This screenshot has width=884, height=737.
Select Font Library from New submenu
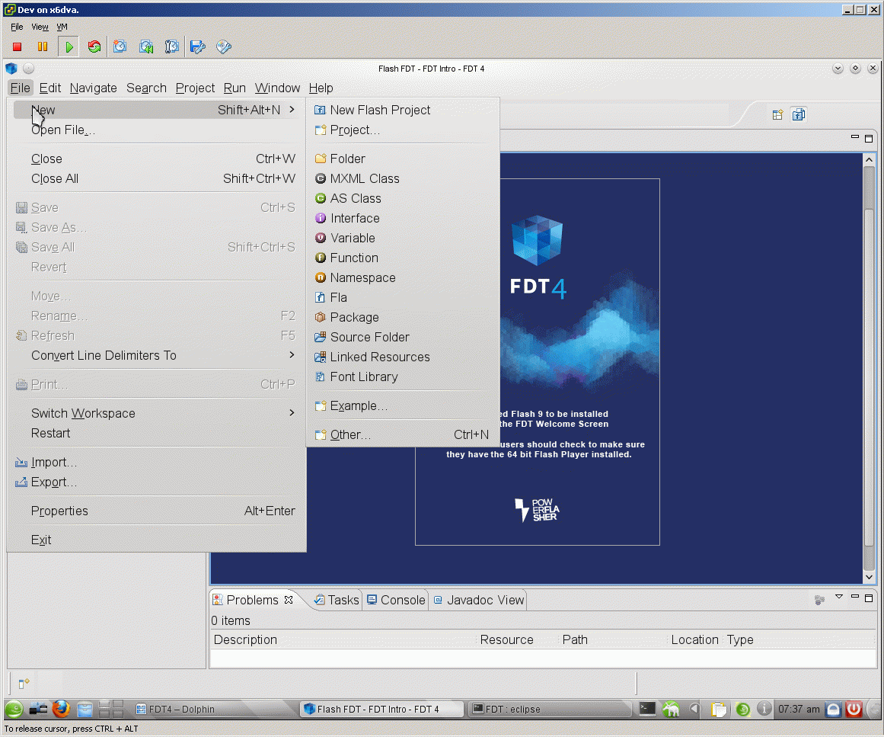coord(403,377)
